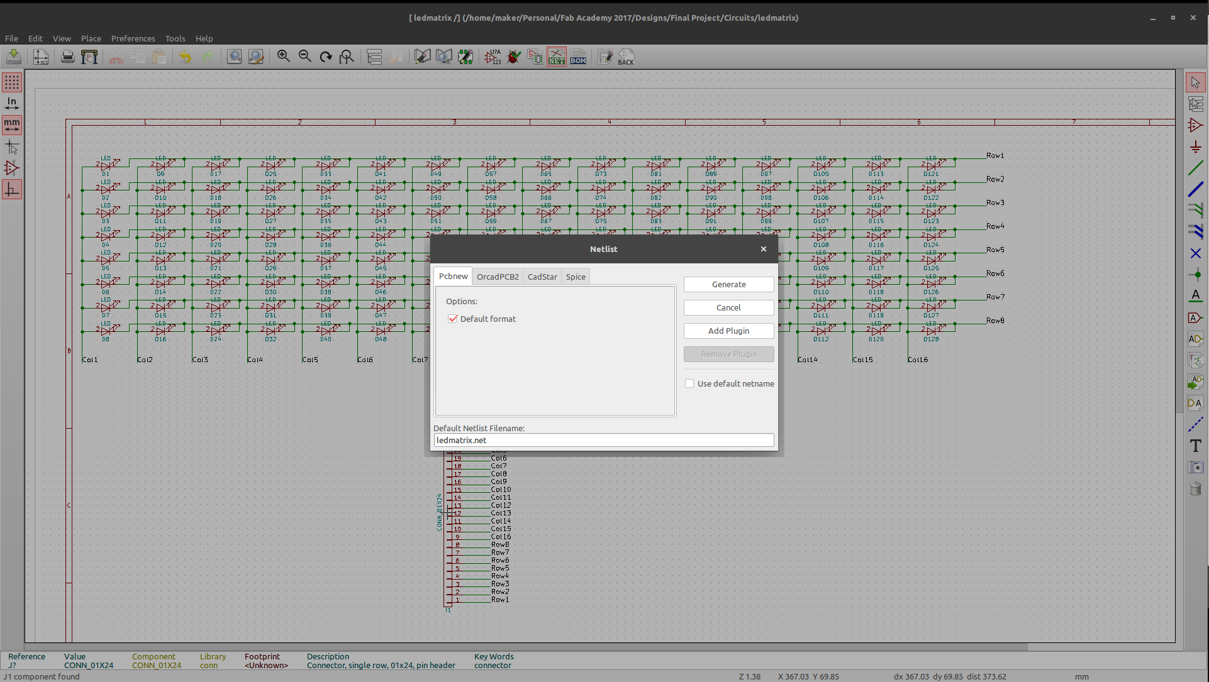Viewport: 1209px width, 682px height.
Task: Select Place Text tool
Action: pyautogui.click(x=1196, y=446)
